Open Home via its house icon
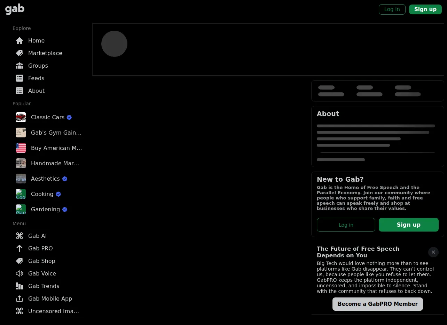Image resolution: width=447 pixels, height=325 pixels. (x=19, y=41)
